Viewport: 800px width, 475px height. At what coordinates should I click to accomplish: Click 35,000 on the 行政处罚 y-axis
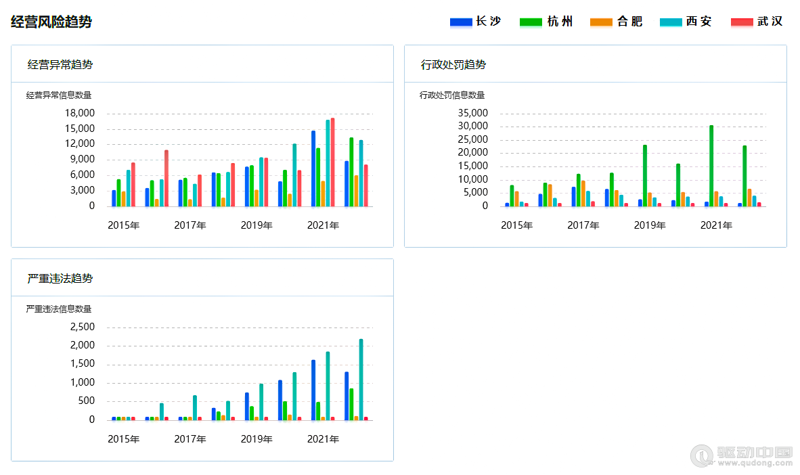[473, 113]
